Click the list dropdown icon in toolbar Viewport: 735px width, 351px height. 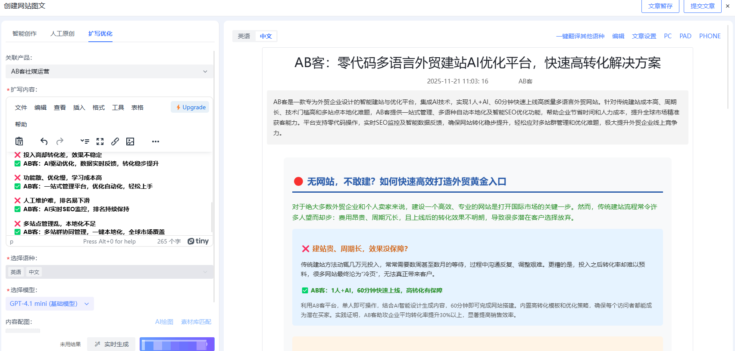point(84,142)
